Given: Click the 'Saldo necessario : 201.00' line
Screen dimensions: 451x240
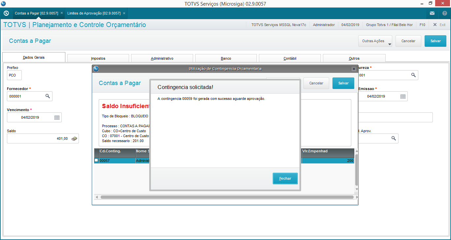Looking at the screenshot, I should [x=123, y=141].
